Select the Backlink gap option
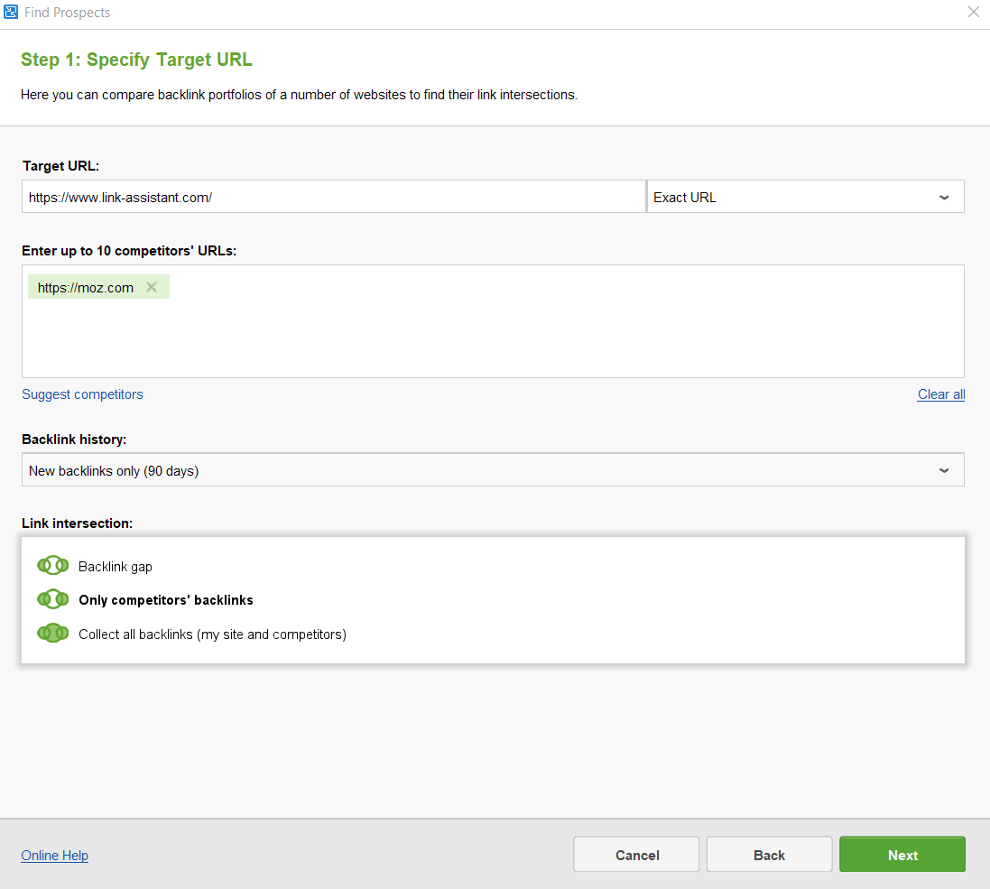The height and width of the screenshot is (889, 990). pyautogui.click(x=116, y=567)
